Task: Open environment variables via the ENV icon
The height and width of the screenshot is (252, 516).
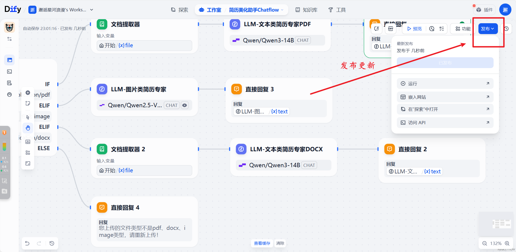Action: [390, 29]
